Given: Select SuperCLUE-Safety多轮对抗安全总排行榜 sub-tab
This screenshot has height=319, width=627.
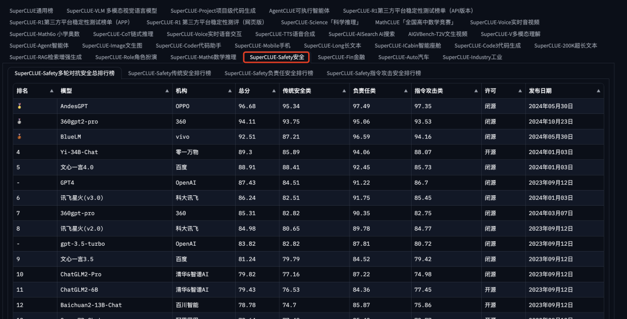Looking at the screenshot, I should [65, 73].
